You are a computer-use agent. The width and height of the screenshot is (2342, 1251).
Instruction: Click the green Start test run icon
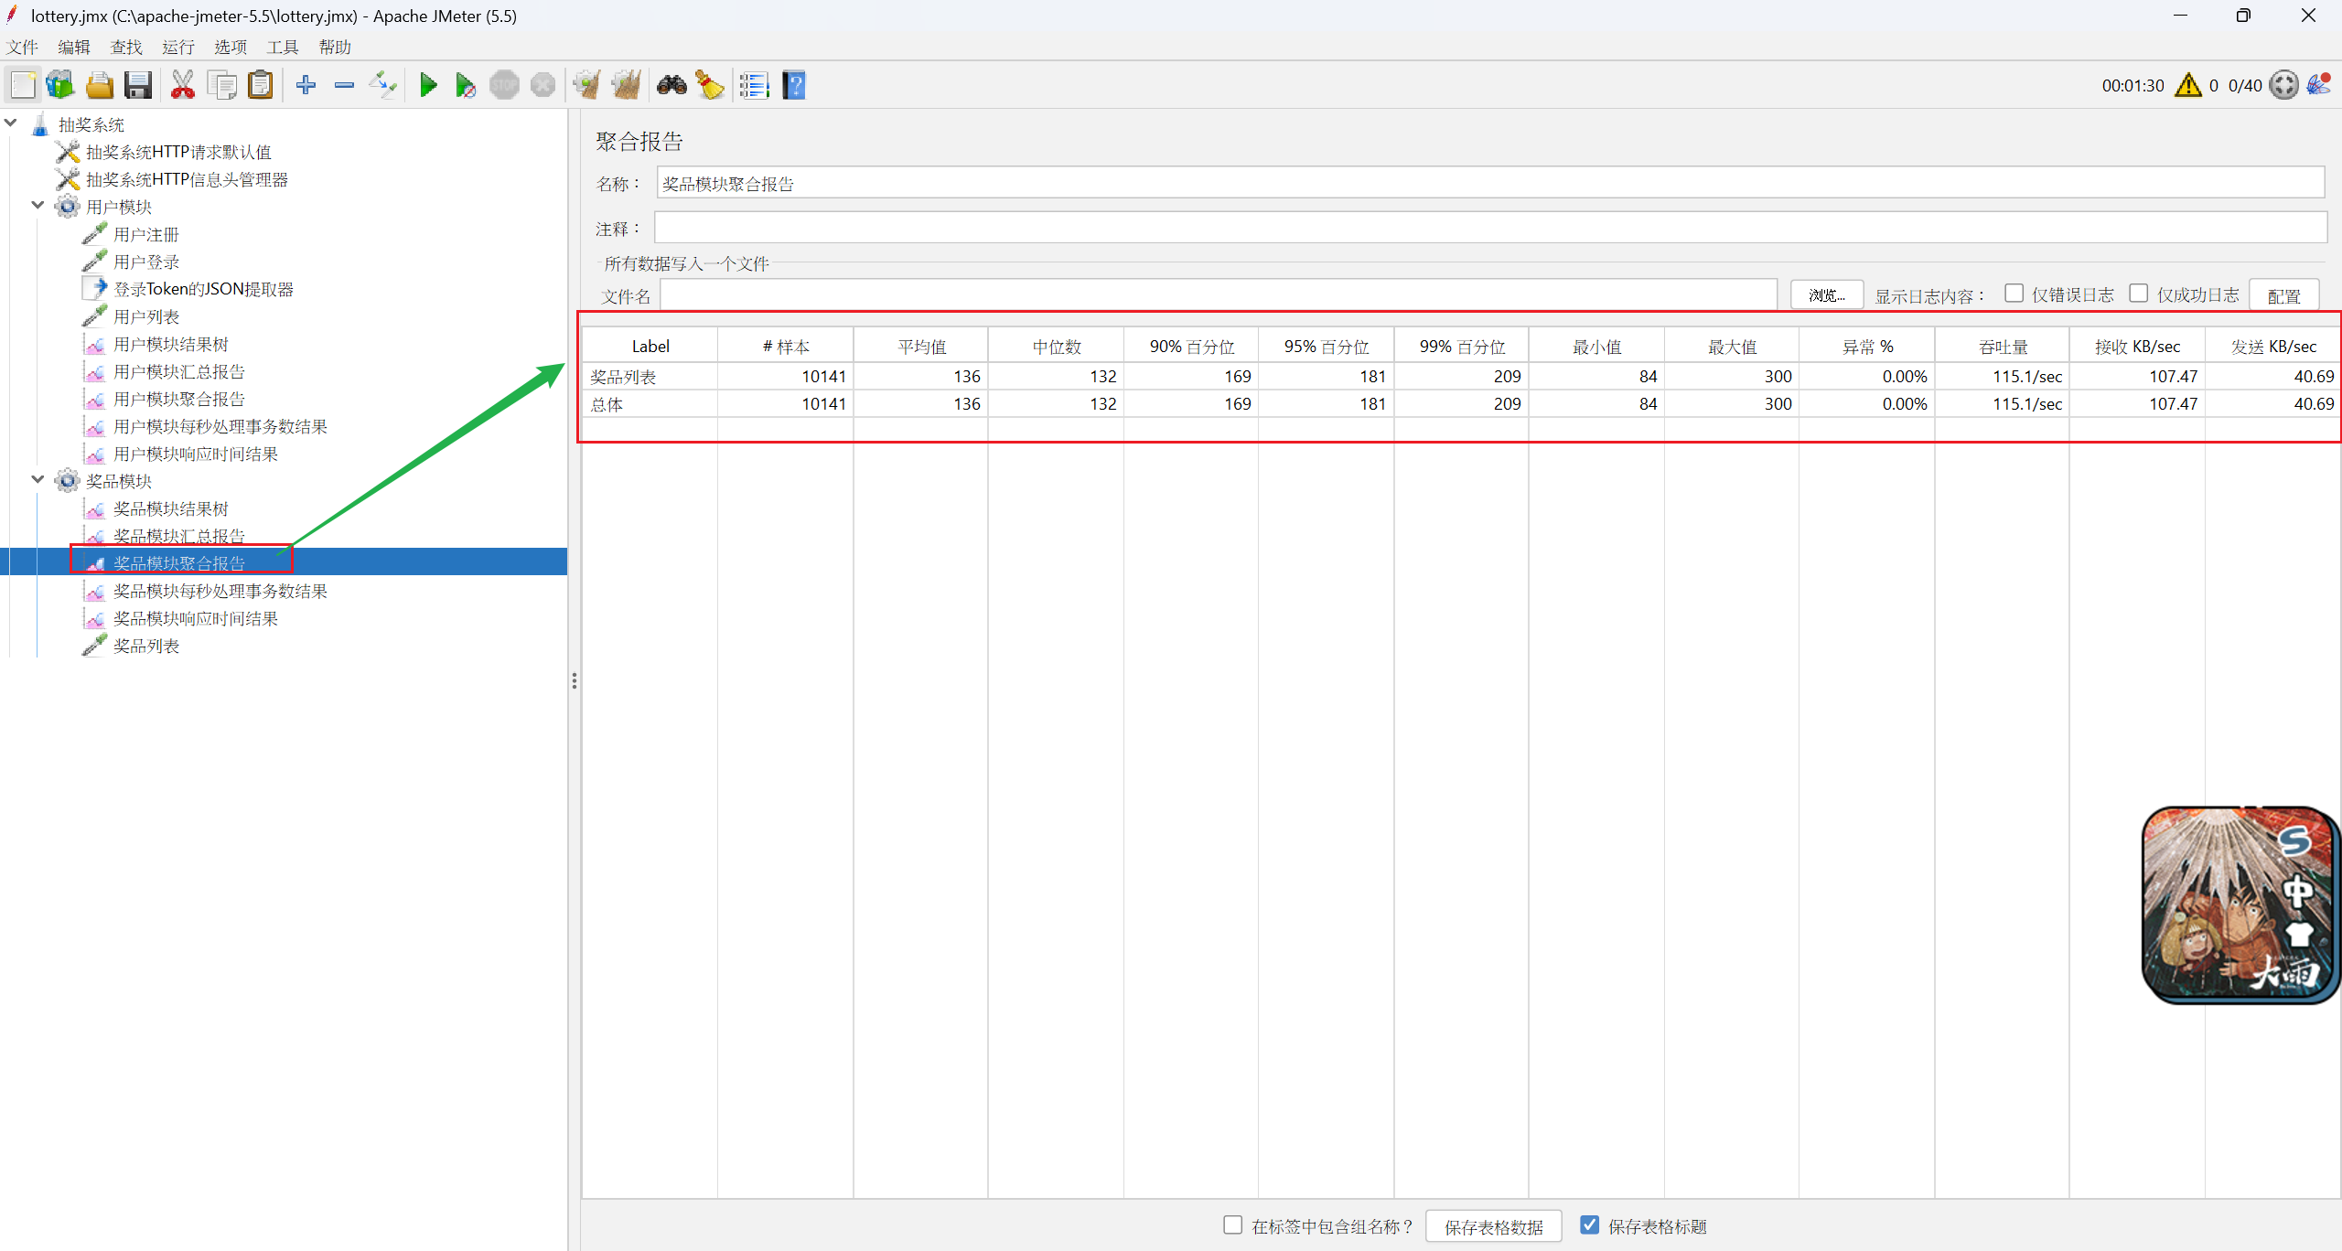tap(427, 86)
